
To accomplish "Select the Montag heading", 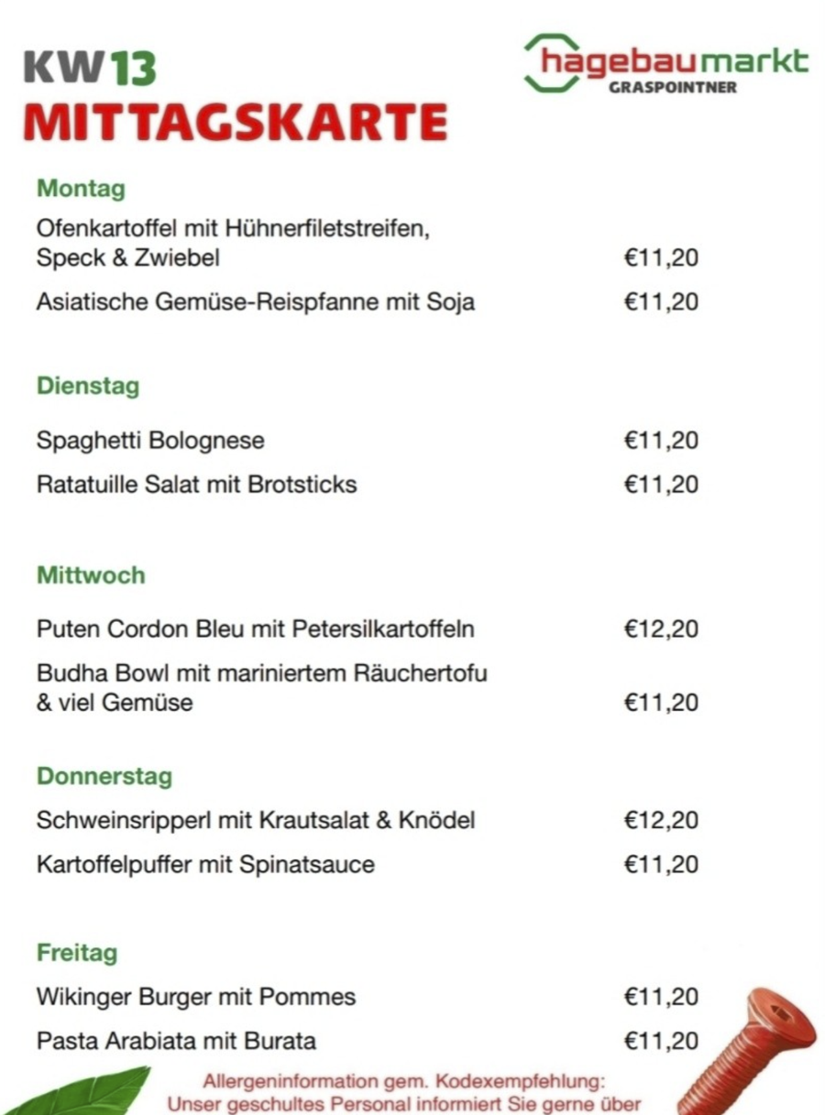I will tap(81, 190).
